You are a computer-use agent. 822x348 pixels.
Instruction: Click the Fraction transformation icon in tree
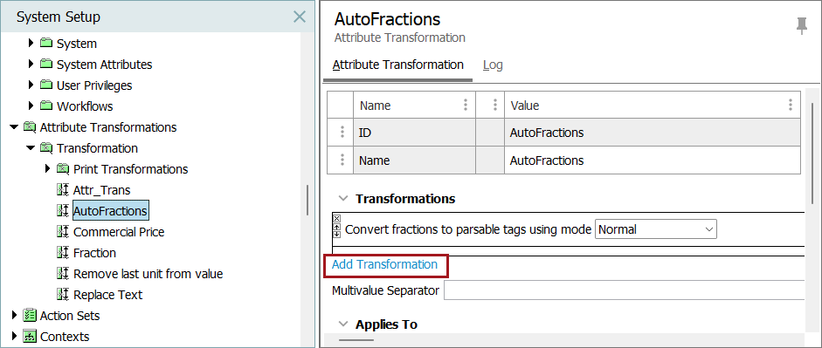pyautogui.click(x=62, y=253)
